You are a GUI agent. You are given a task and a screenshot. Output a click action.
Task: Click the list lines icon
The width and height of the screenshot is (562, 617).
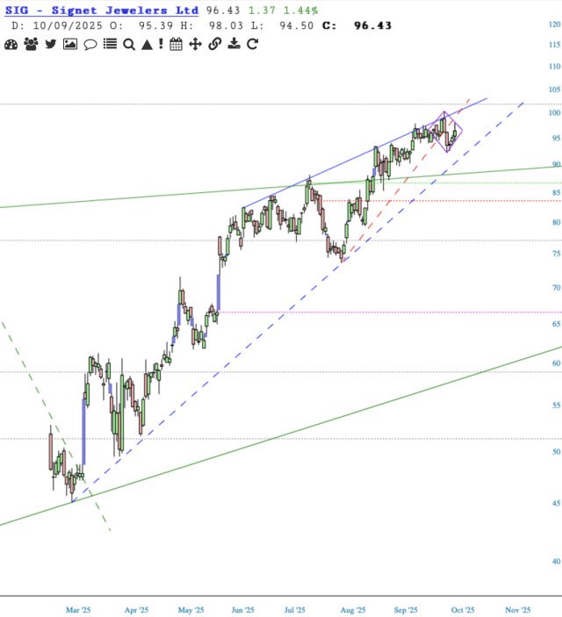pyautogui.click(x=110, y=44)
